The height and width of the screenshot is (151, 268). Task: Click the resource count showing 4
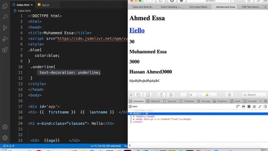[x=189, y=95]
